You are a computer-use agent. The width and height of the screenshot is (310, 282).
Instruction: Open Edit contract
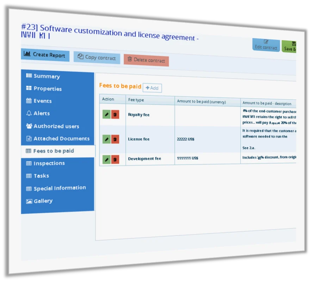[x=266, y=45]
